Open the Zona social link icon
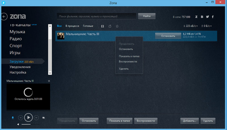The height and width of the screenshot is (130, 227). tap(196, 17)
